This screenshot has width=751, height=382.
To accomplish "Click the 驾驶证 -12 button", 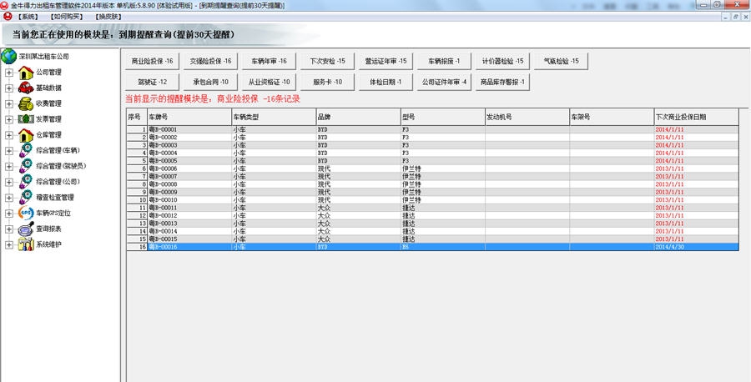I will 153,82.
